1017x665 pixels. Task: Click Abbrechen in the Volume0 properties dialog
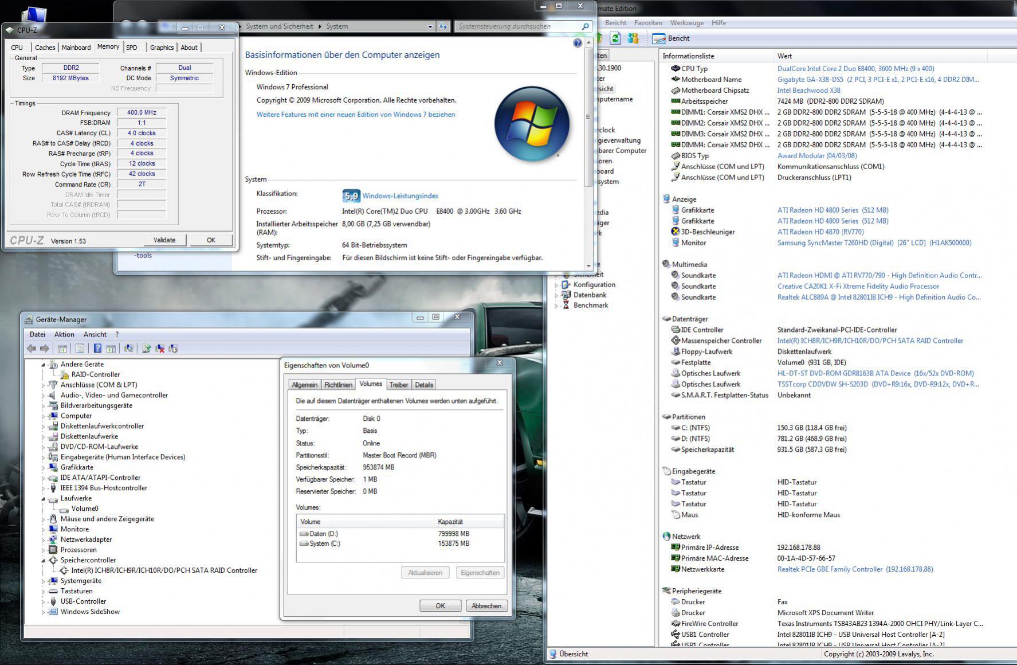486,606
